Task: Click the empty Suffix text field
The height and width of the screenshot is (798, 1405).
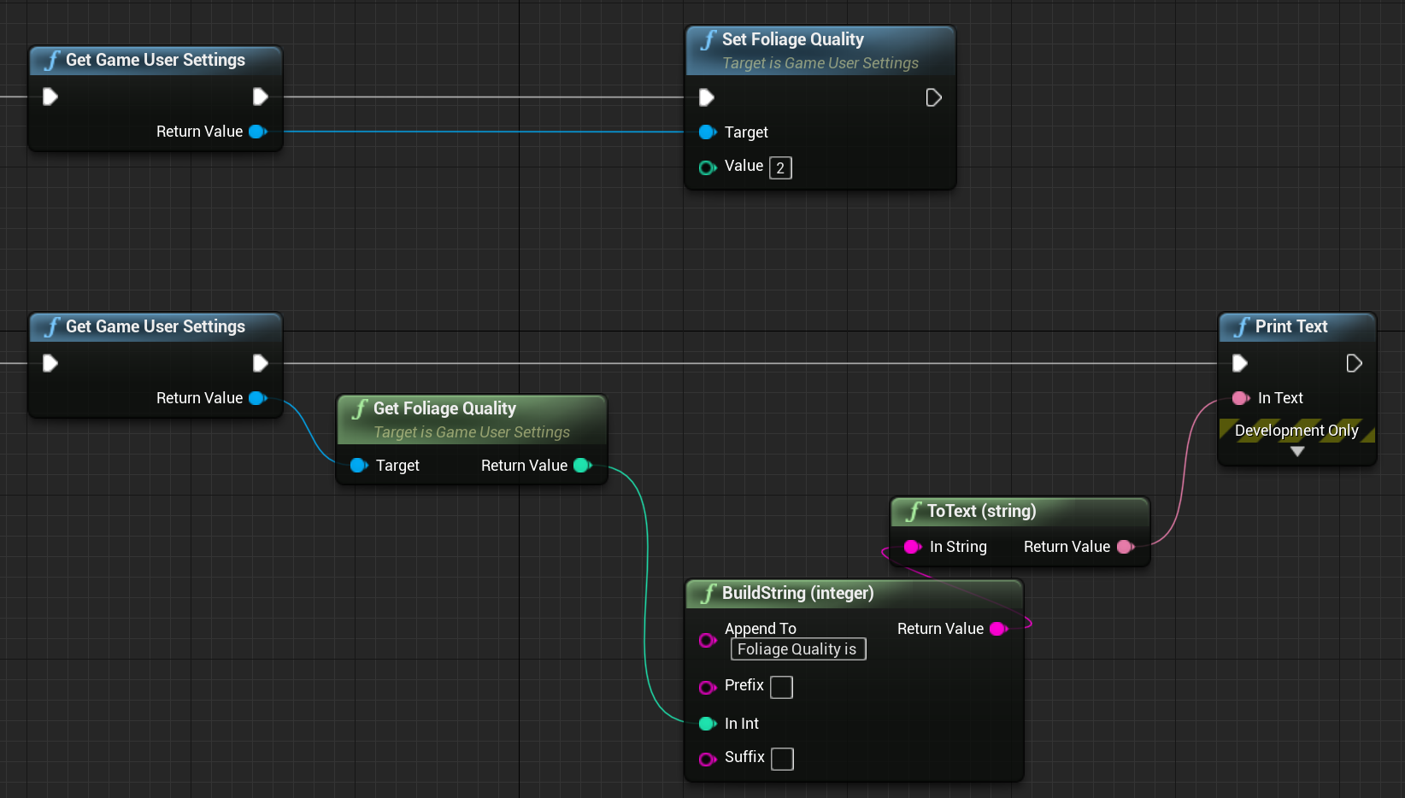Action: [x=782, y=759]
